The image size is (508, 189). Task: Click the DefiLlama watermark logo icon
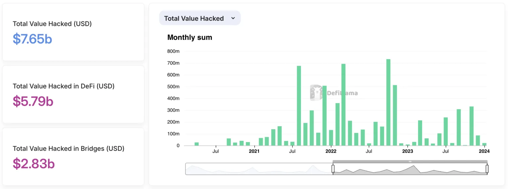click(317, 93)
